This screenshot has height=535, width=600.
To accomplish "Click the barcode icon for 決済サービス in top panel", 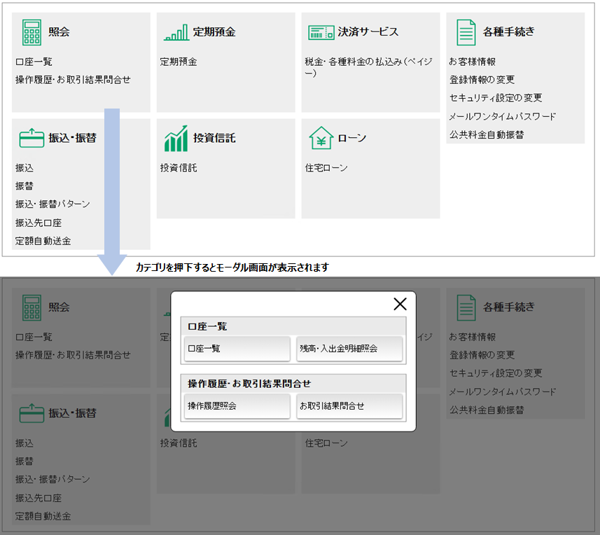I will click(x=321, y=32).
